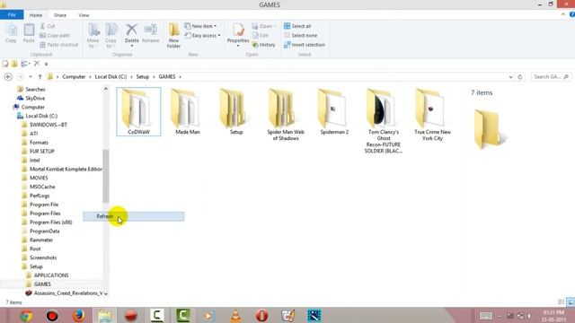Viewport: 575px width, 323px height.
Task: Open Google Chrome from taskbar
Action: coord(26,315)
